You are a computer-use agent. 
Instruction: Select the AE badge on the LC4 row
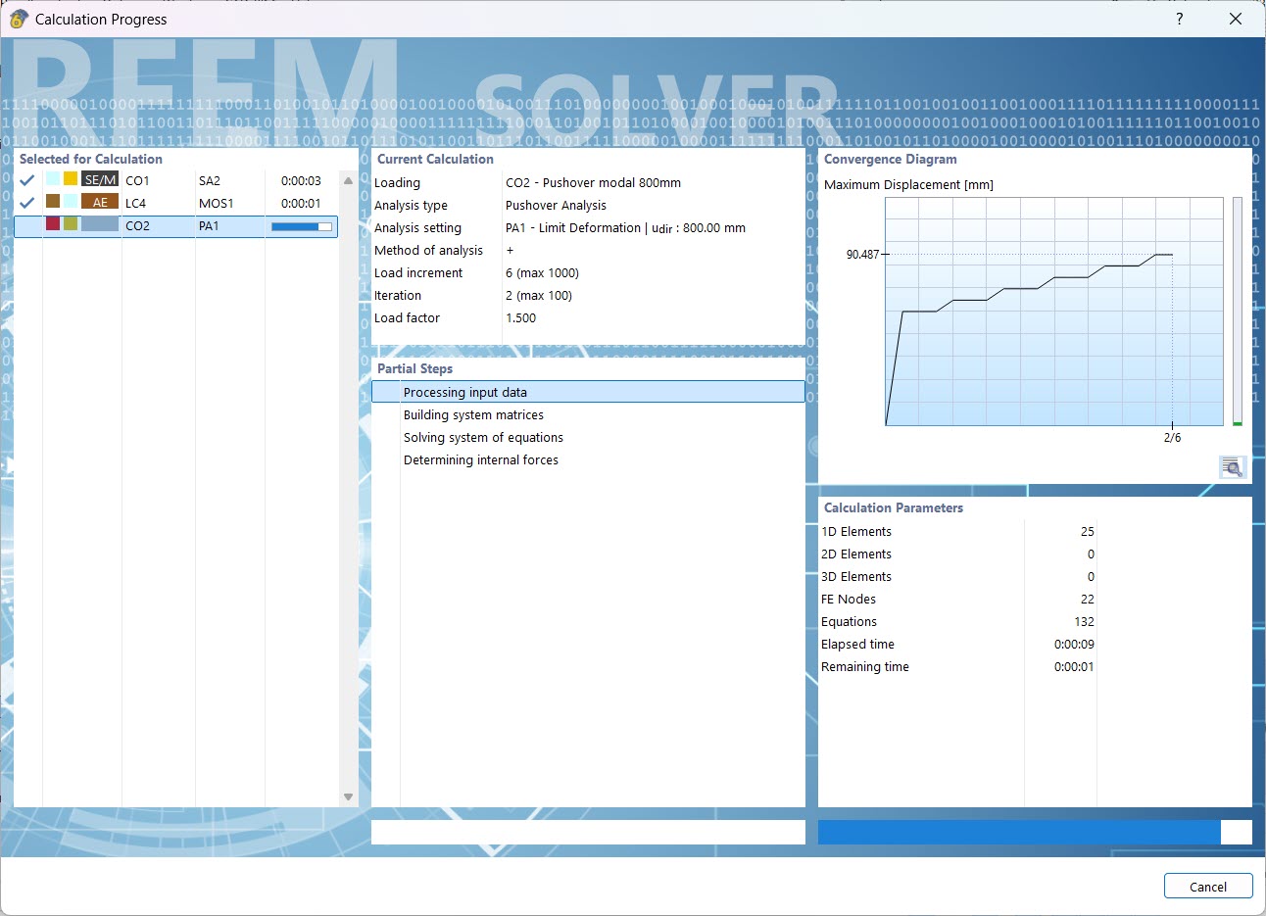tap(99, 201)
